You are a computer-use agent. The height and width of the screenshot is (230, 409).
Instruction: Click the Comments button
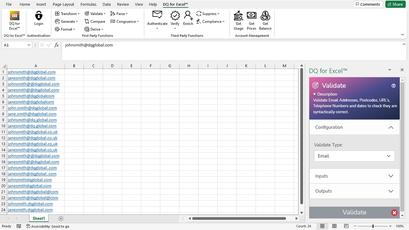click(368, 4)
